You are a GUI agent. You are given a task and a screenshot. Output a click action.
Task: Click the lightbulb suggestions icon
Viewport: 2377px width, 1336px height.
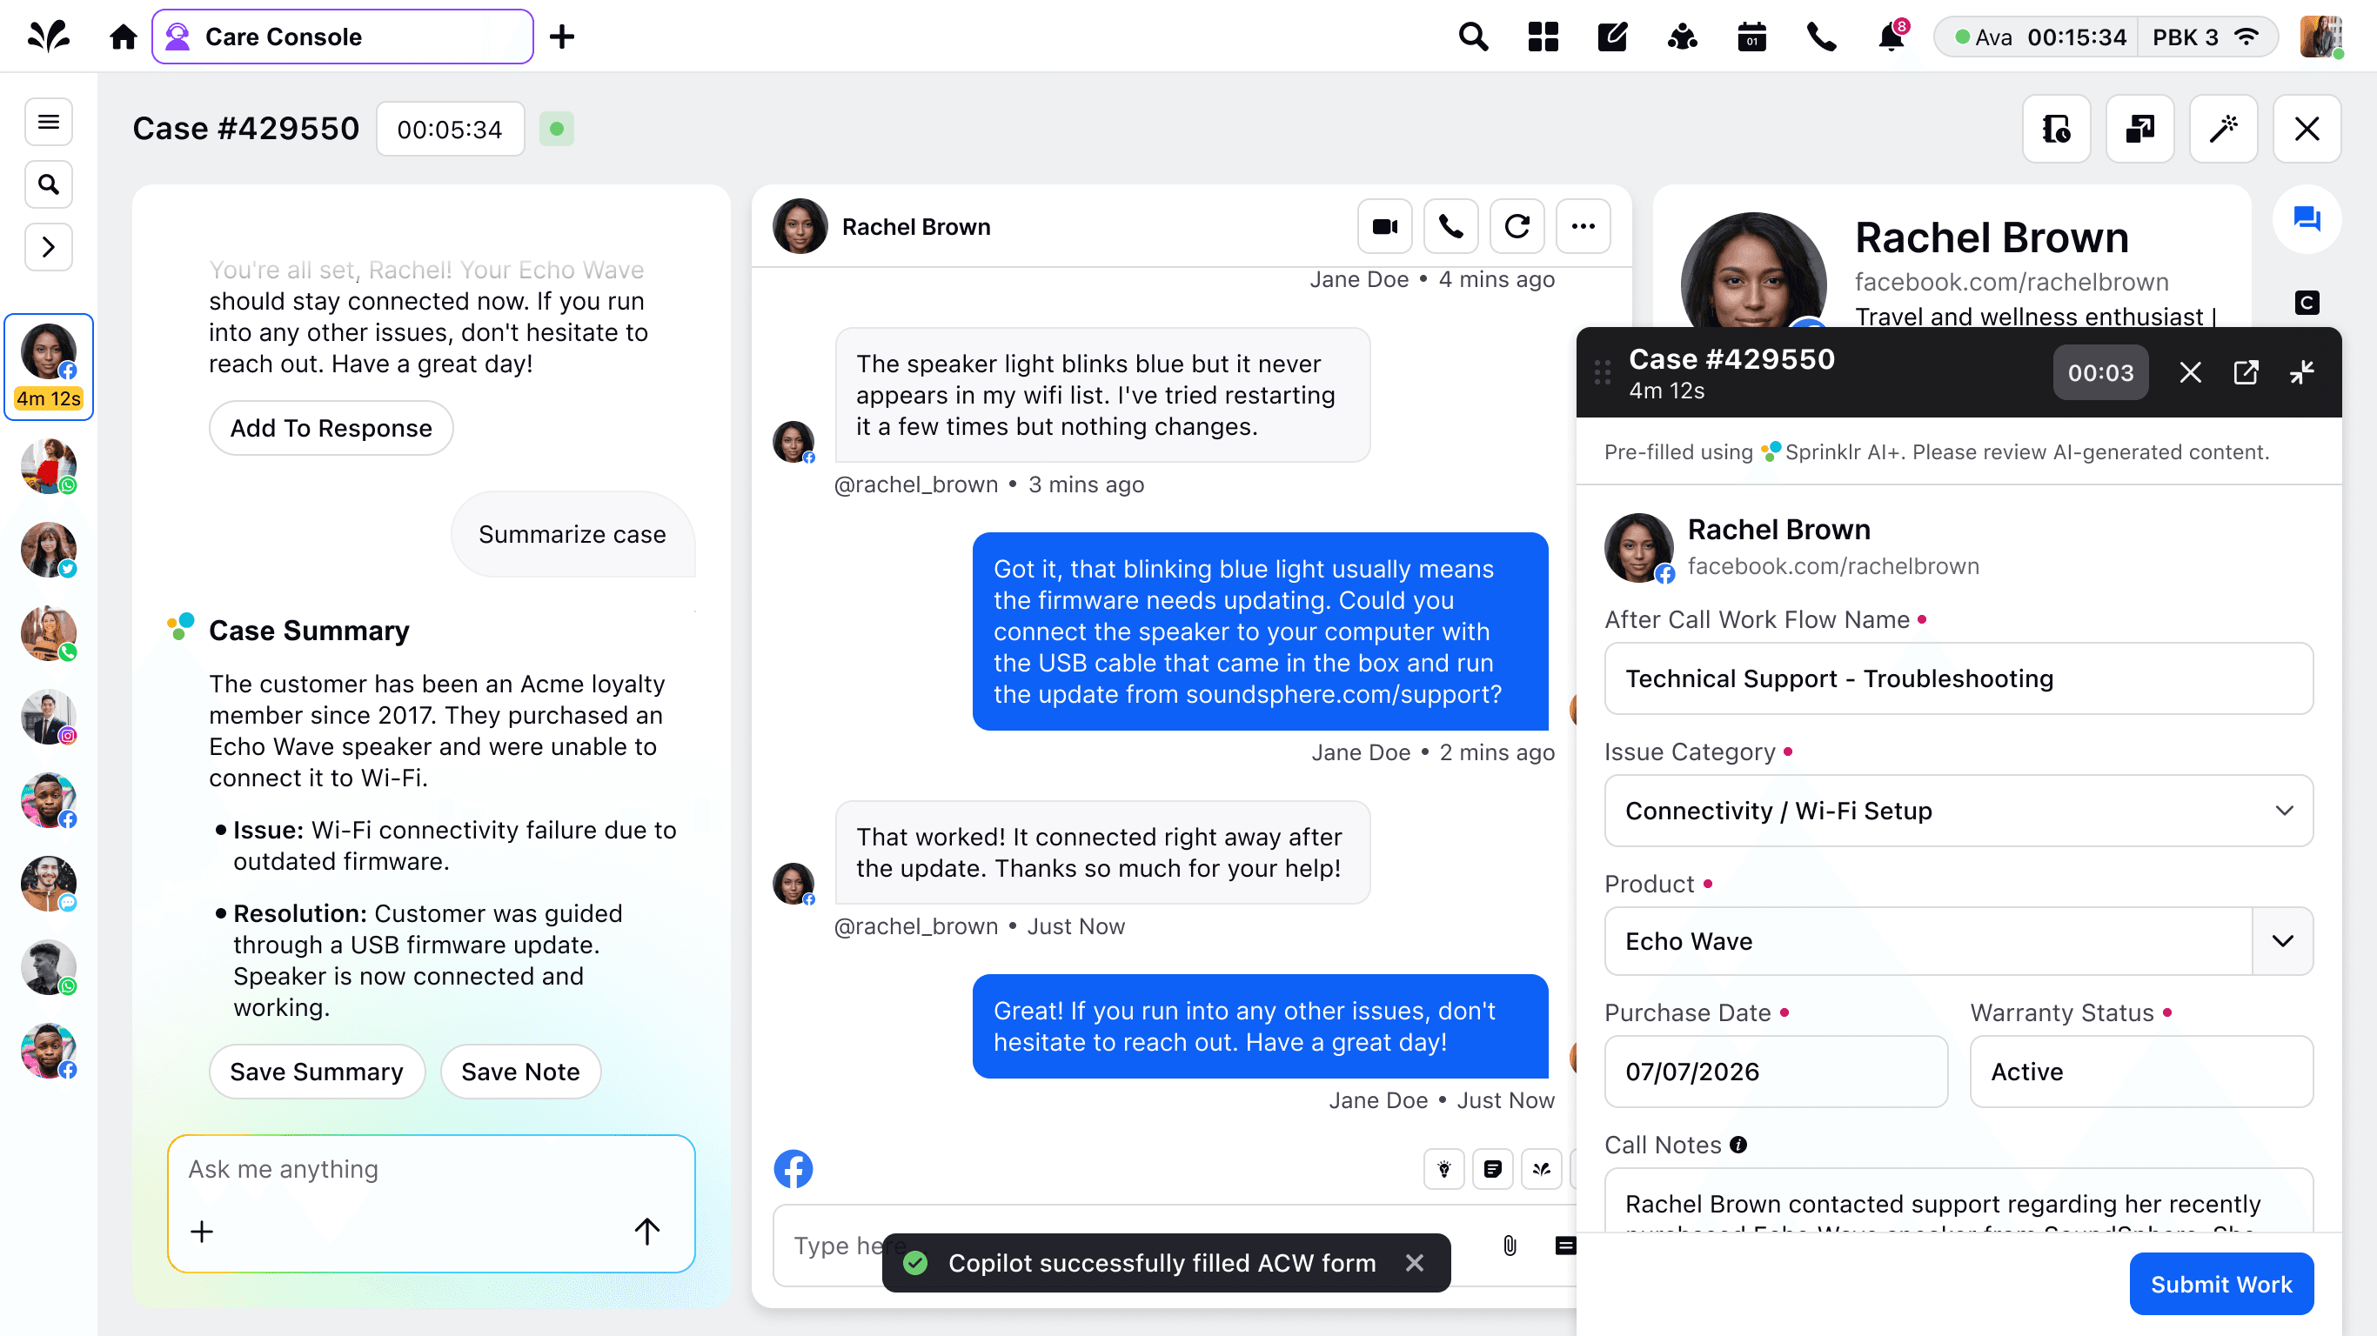coord(1444,1169)
